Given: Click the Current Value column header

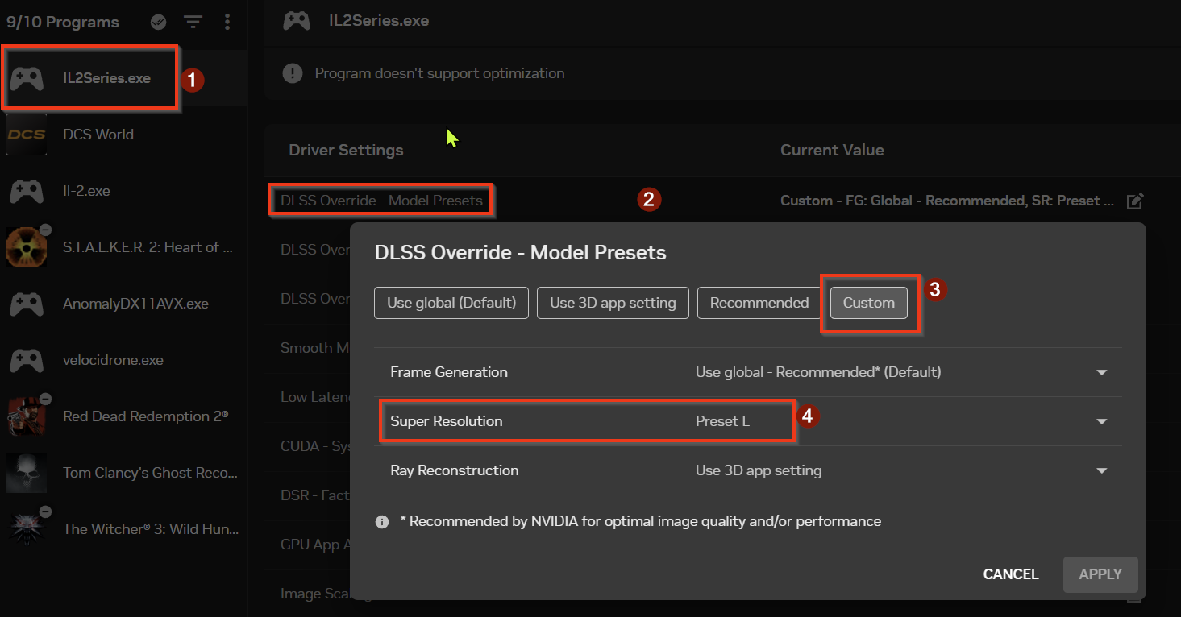Looking at the screenshot, I should tap(832, 150).
